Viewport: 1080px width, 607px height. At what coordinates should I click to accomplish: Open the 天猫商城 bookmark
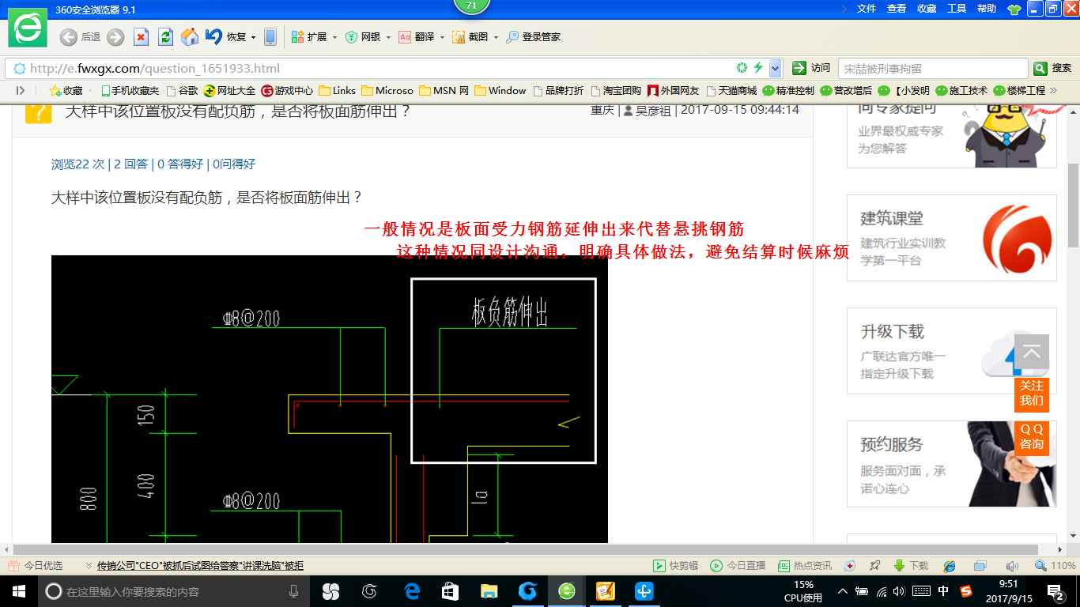731,91
